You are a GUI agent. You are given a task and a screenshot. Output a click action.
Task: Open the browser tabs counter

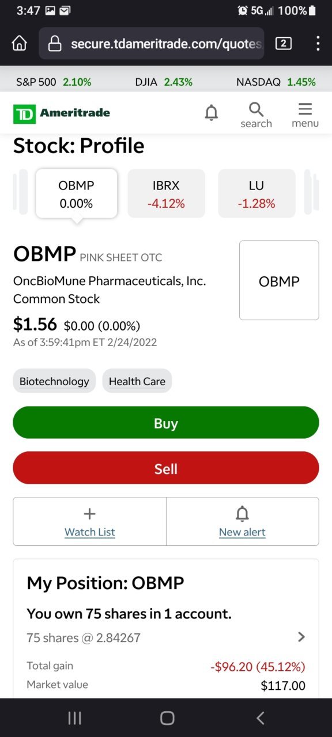(x=284, y=43)
